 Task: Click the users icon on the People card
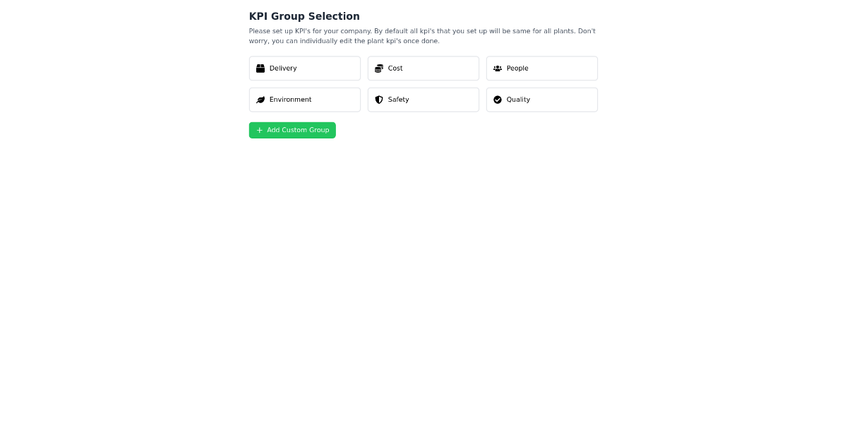pos(498,68)
